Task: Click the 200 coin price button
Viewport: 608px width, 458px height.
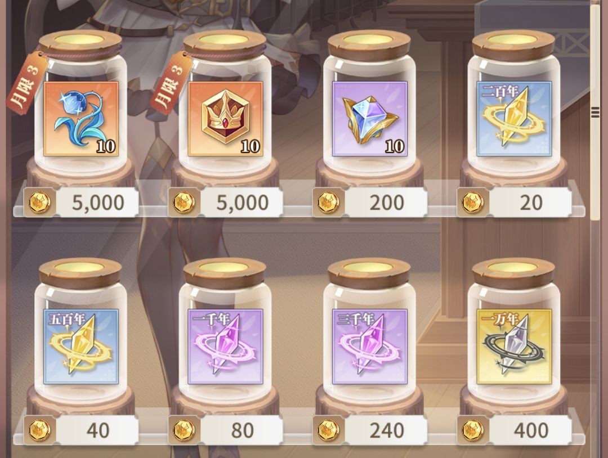Action: (x=387, y=203)
